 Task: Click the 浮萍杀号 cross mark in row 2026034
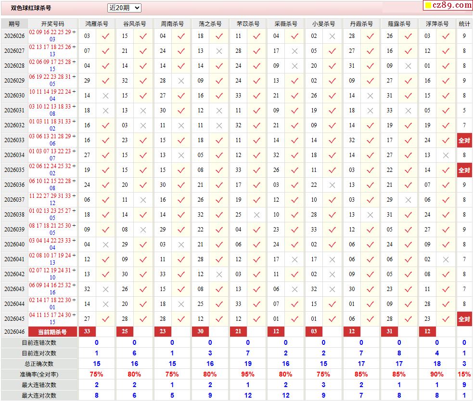tap(446, 155)
